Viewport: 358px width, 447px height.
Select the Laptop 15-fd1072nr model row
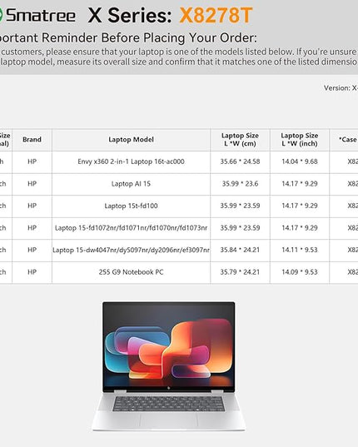tap(179, 228)
